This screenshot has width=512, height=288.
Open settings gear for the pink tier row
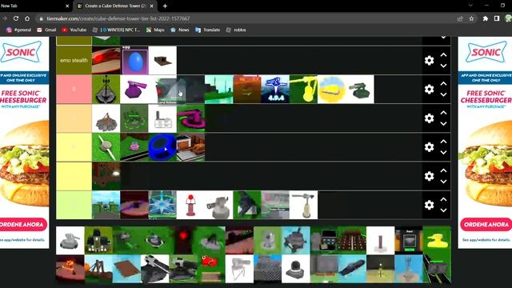click(x=429, y=89)
